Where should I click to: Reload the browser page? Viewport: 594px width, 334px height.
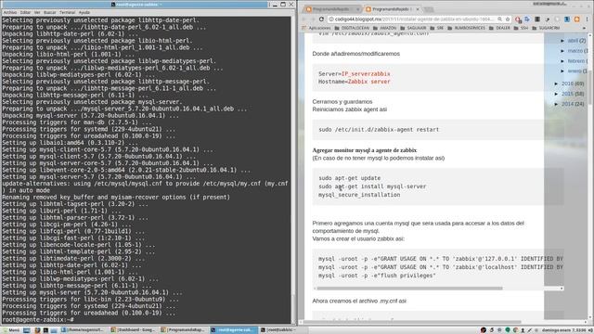(321, 19)
